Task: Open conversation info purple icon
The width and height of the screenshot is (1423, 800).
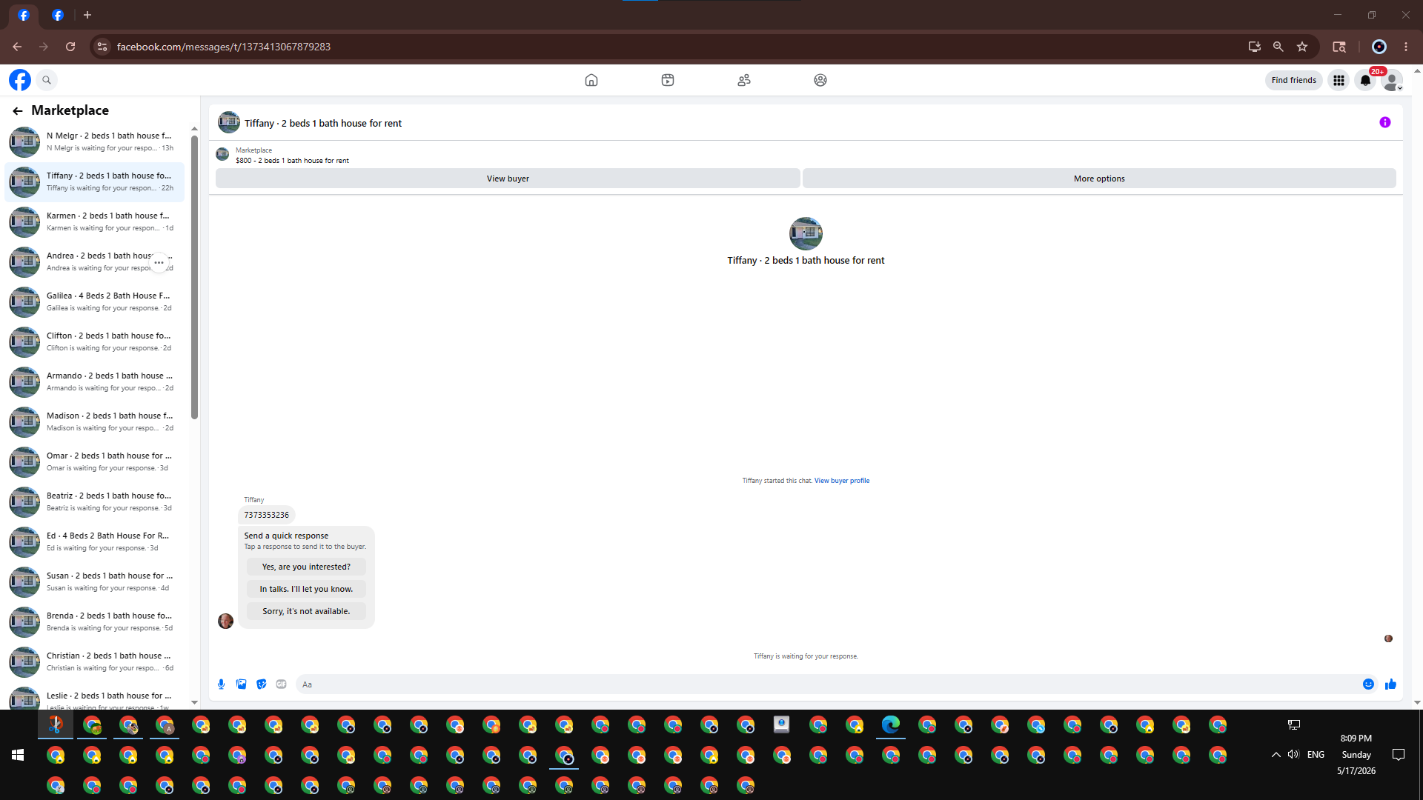Action: (1385, 122)
